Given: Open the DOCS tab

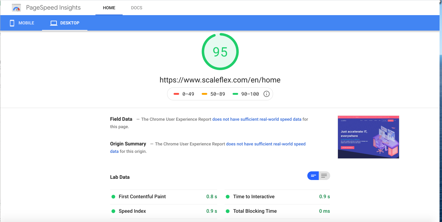Looking at the screenshot, I should pyautogui.click(x=137, y=8).
